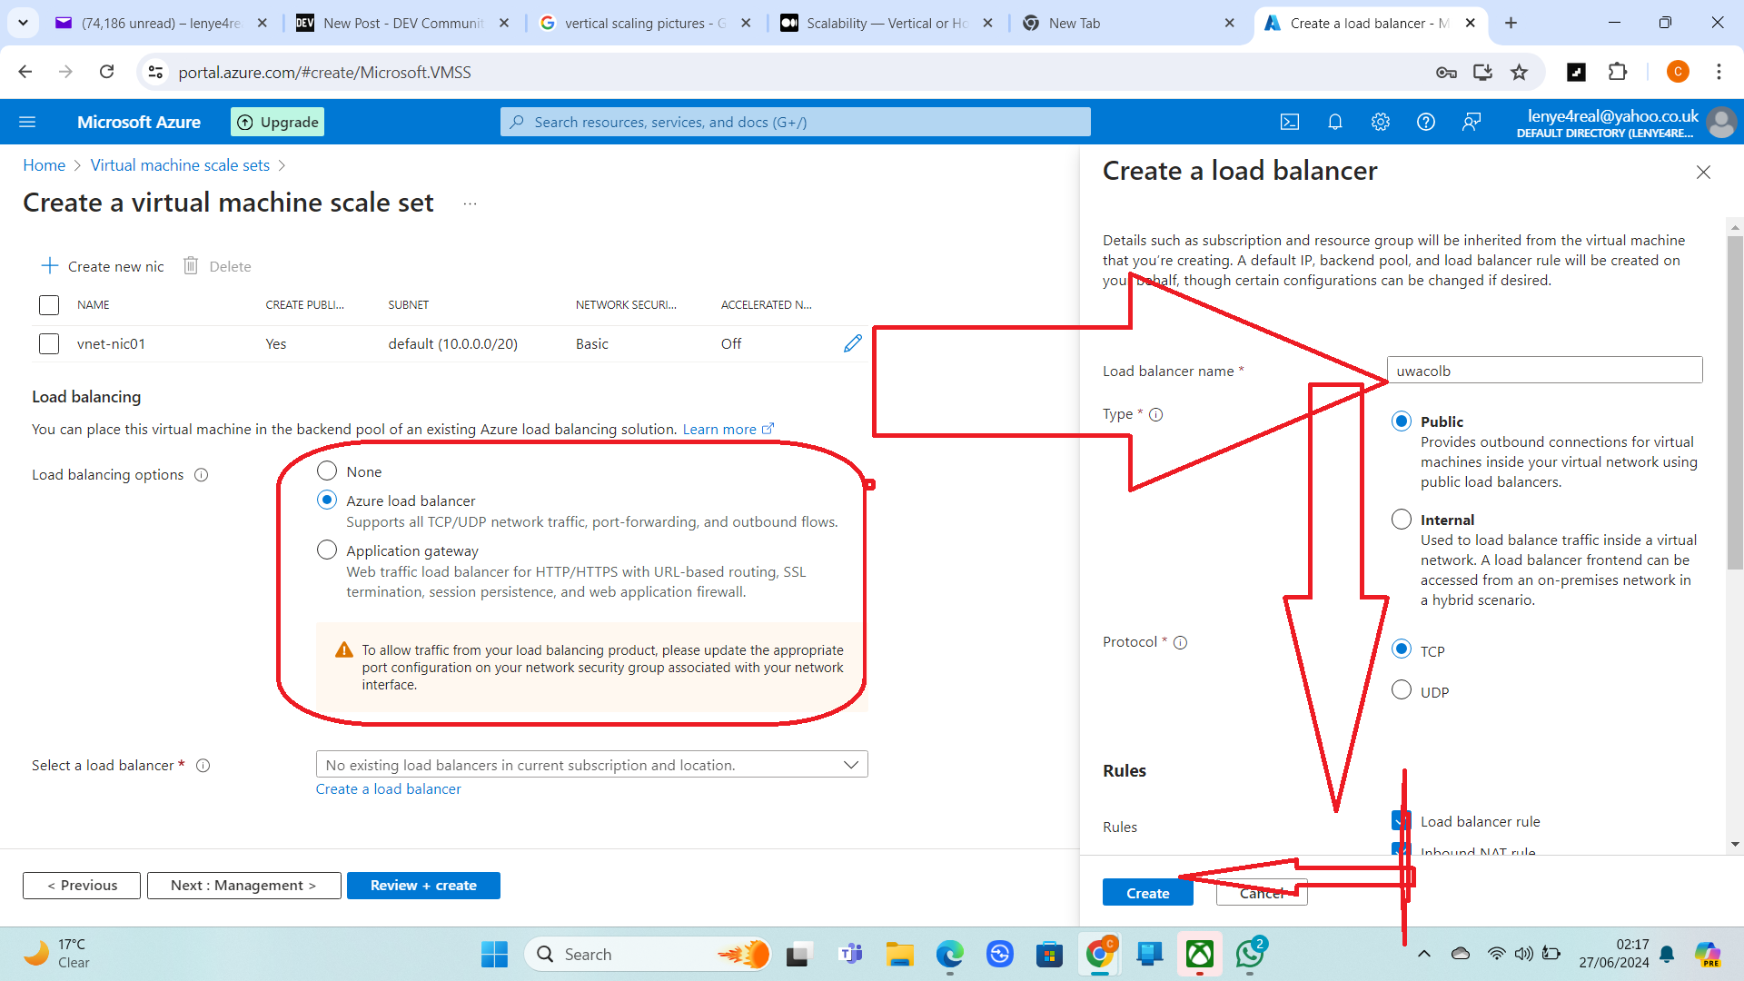1744x981 pixels.
Task: Click the info icon beside Load balancing options
Action: tap(202, 475)
